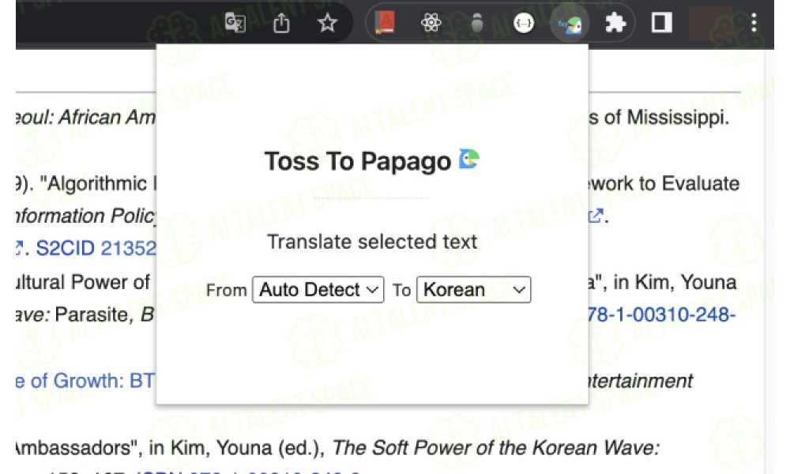
Task: Open the To language Korean dropdown
Action: 473,290
